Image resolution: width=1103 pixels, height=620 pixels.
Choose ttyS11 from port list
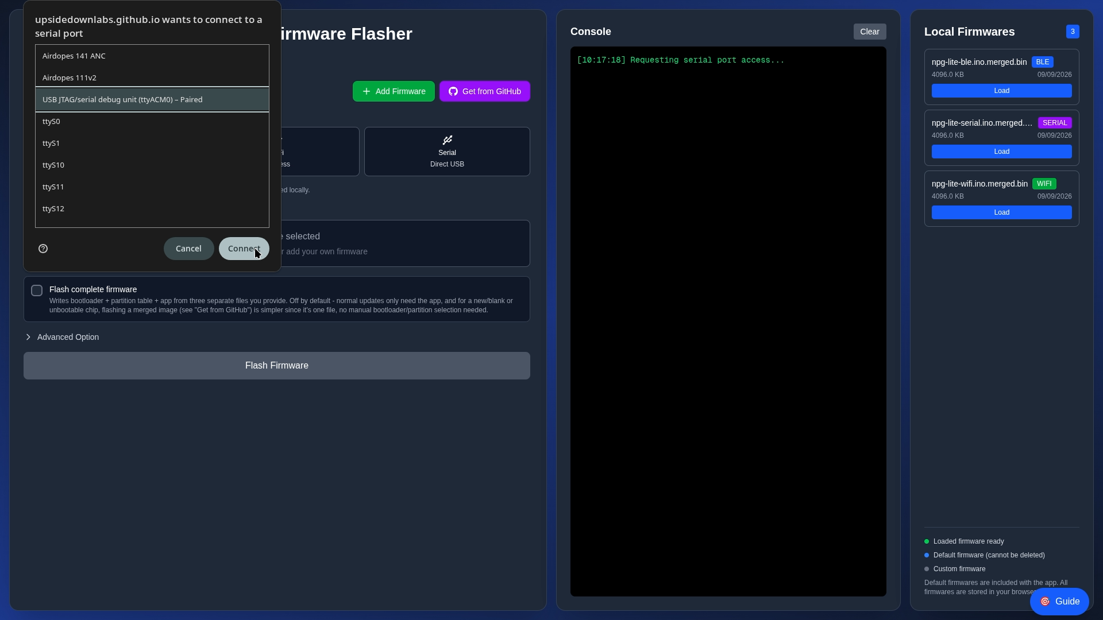point(152,187)
